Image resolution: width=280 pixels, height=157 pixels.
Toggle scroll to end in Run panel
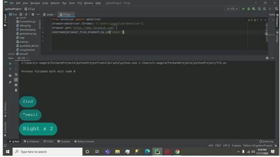coord(16,79)
